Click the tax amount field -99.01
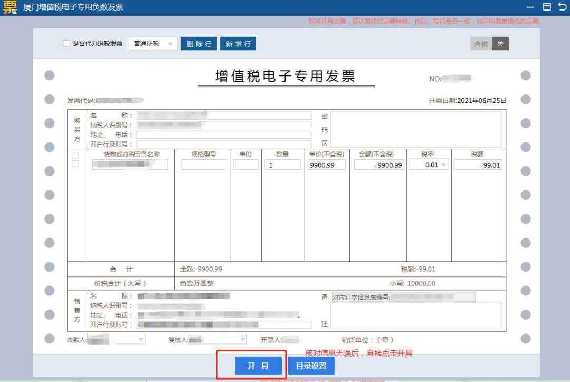 [478, 165]
